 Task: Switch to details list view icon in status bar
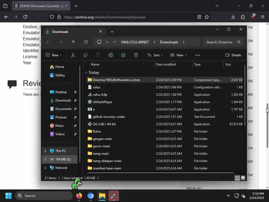click(237, 178)
